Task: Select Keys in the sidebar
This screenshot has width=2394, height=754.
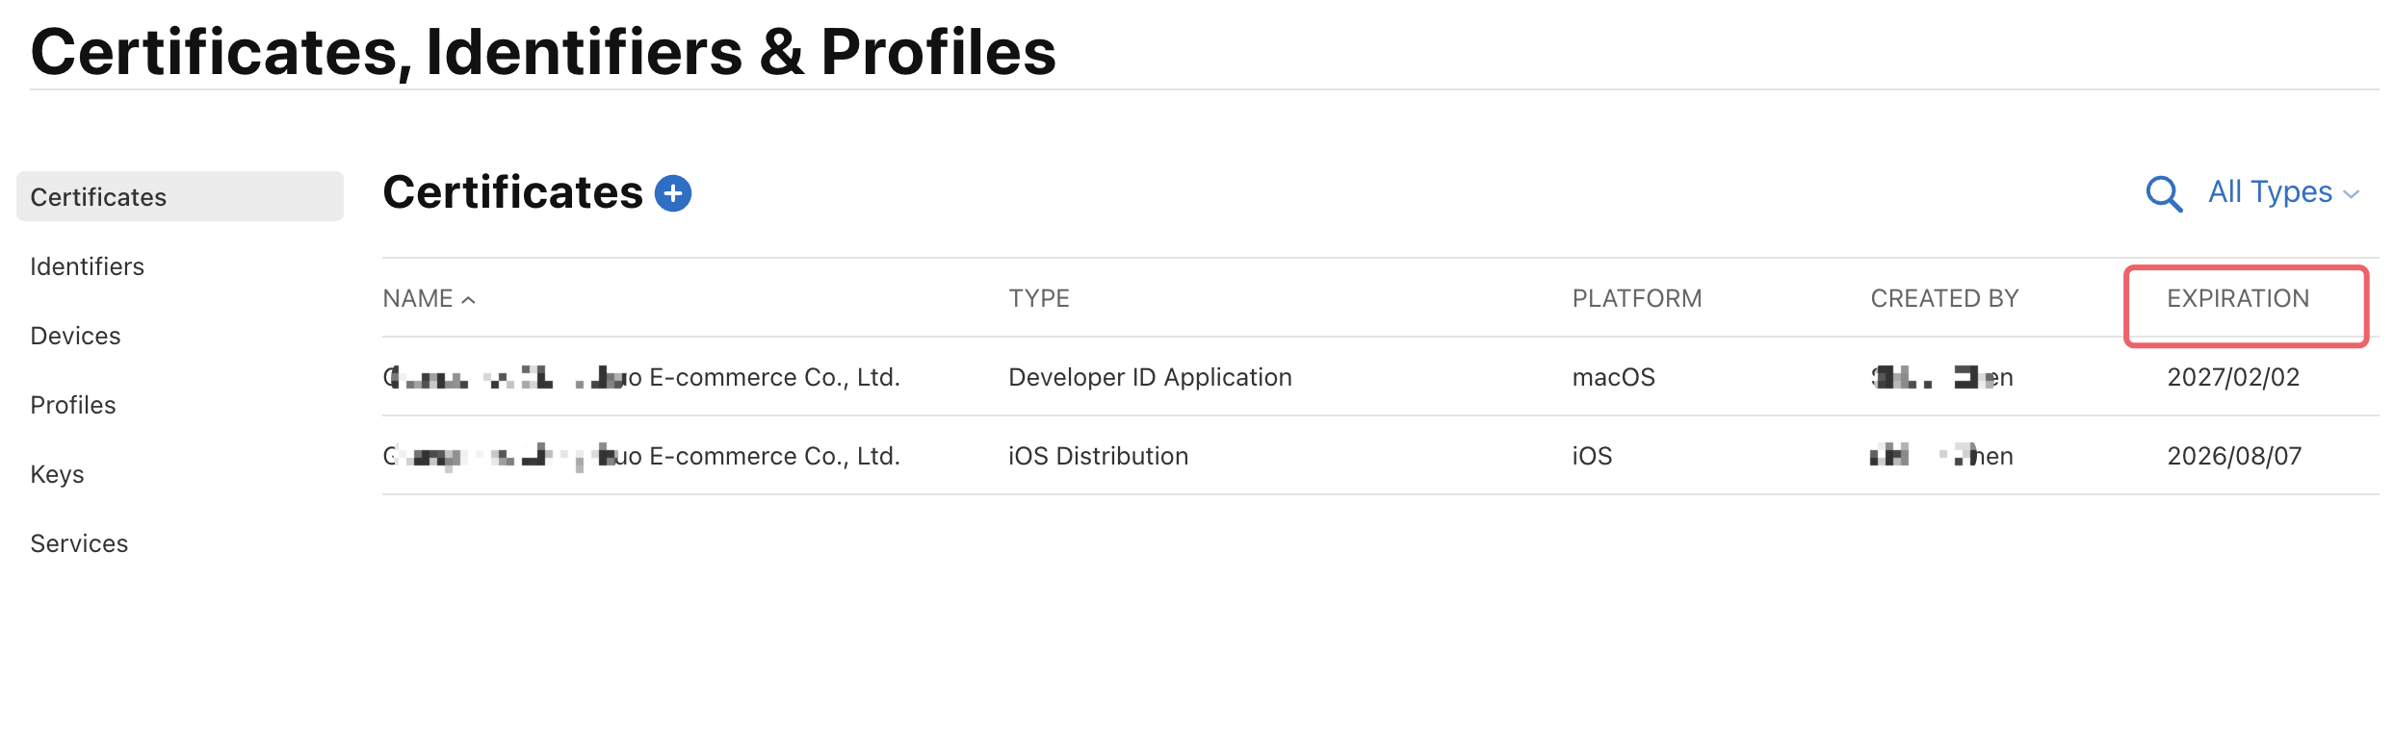Action: tap(57, 474)
